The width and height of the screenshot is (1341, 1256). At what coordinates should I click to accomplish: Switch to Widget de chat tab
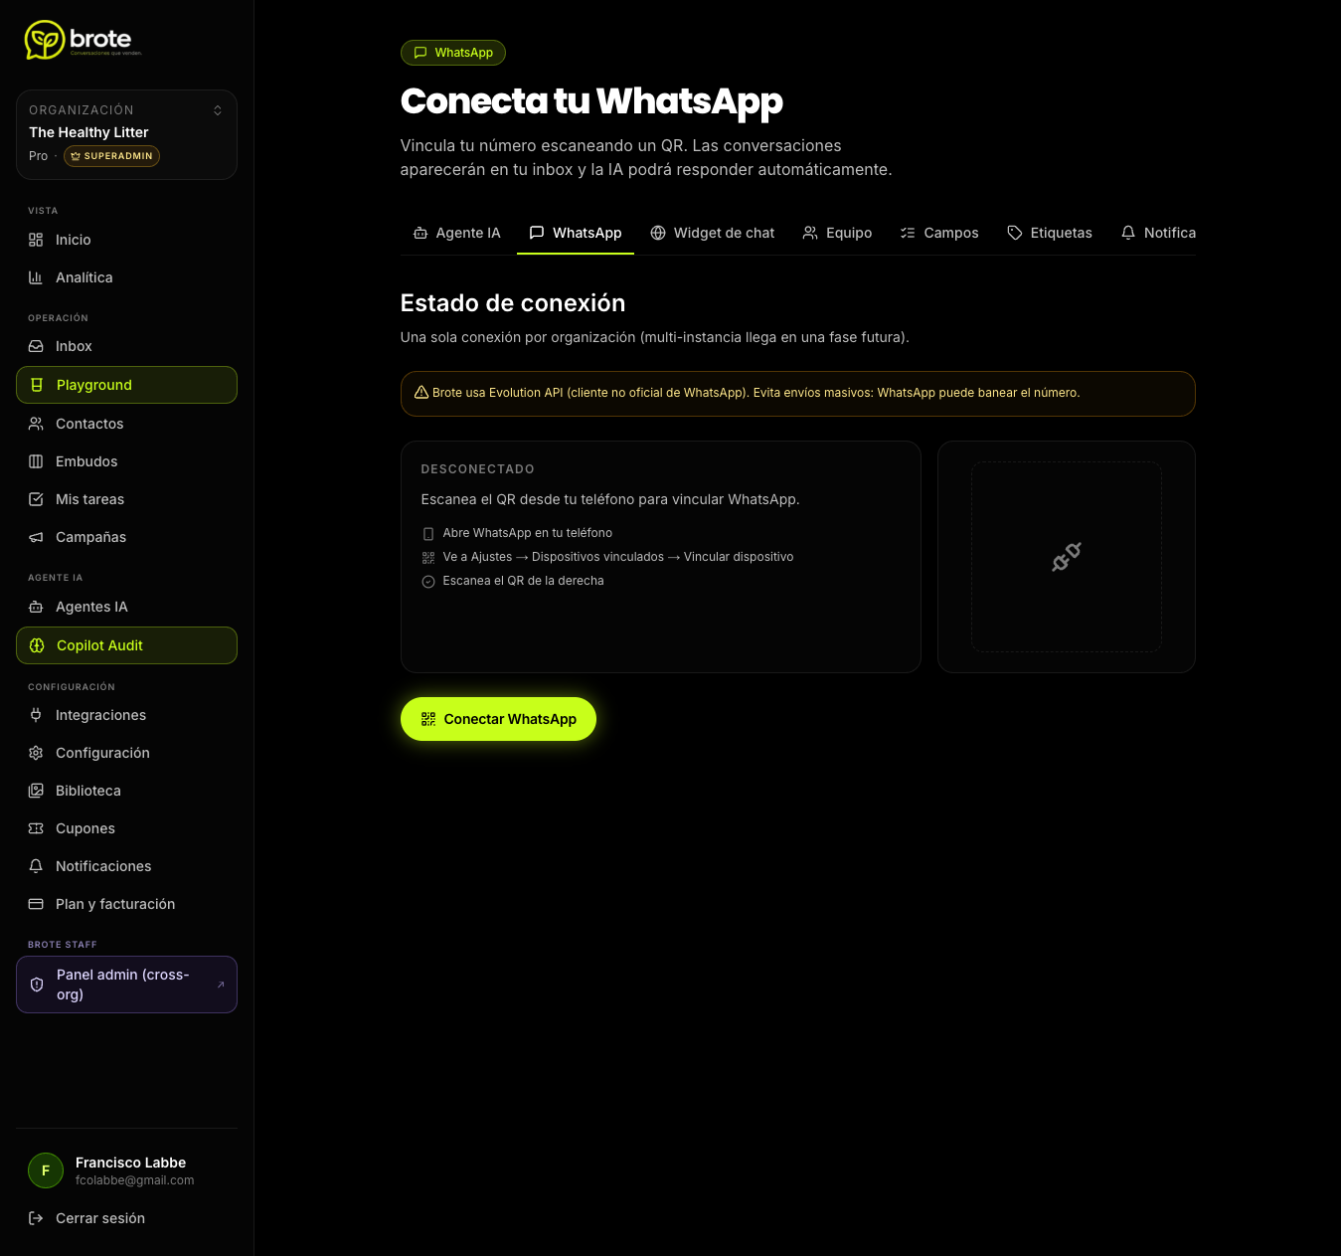(713, 233)
